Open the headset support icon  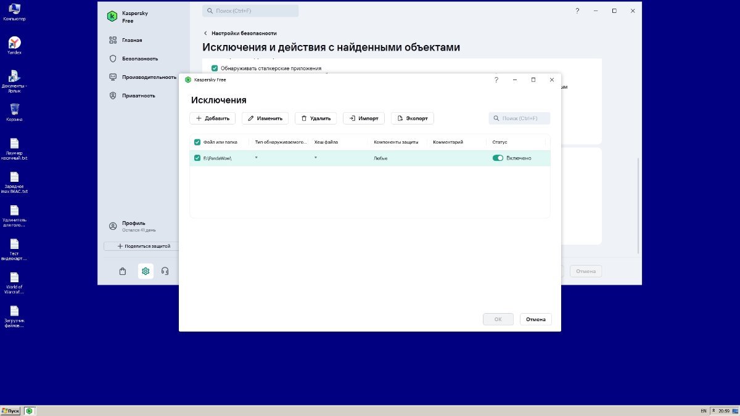point(165,271)
